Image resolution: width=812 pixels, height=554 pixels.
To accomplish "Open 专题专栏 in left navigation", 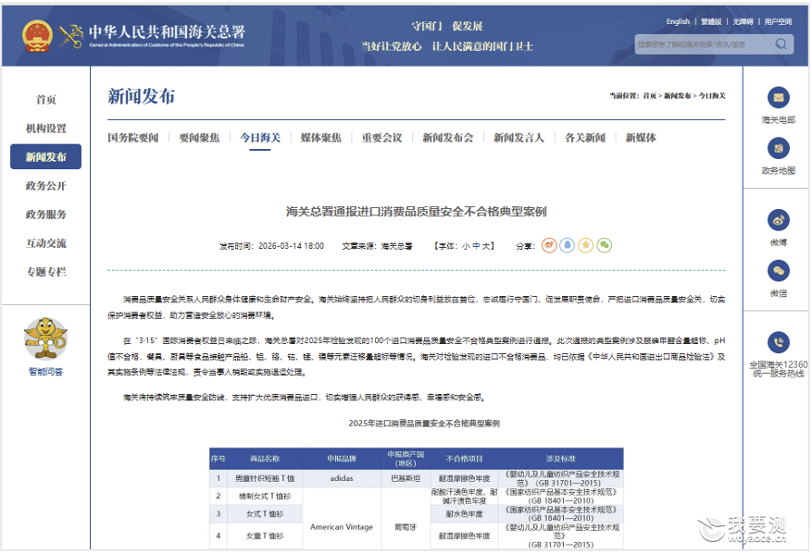I will 46,272.
